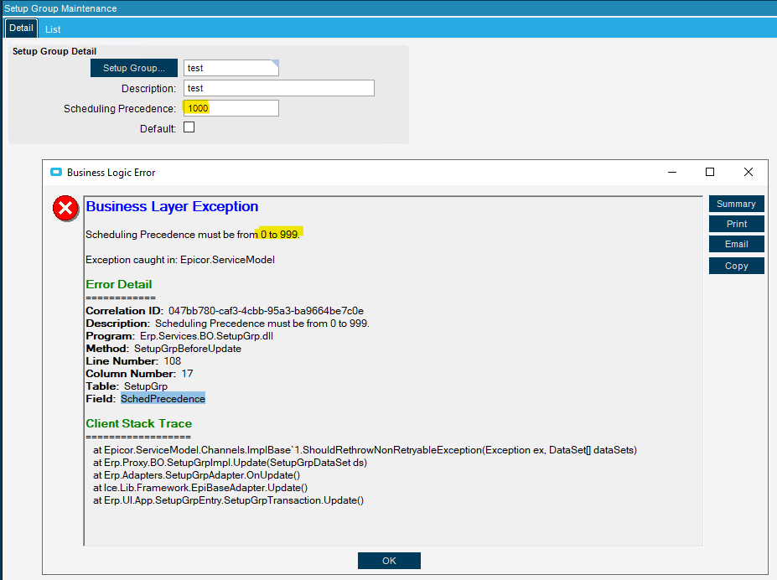Click the red error icon in dialog

coord(65,208)
